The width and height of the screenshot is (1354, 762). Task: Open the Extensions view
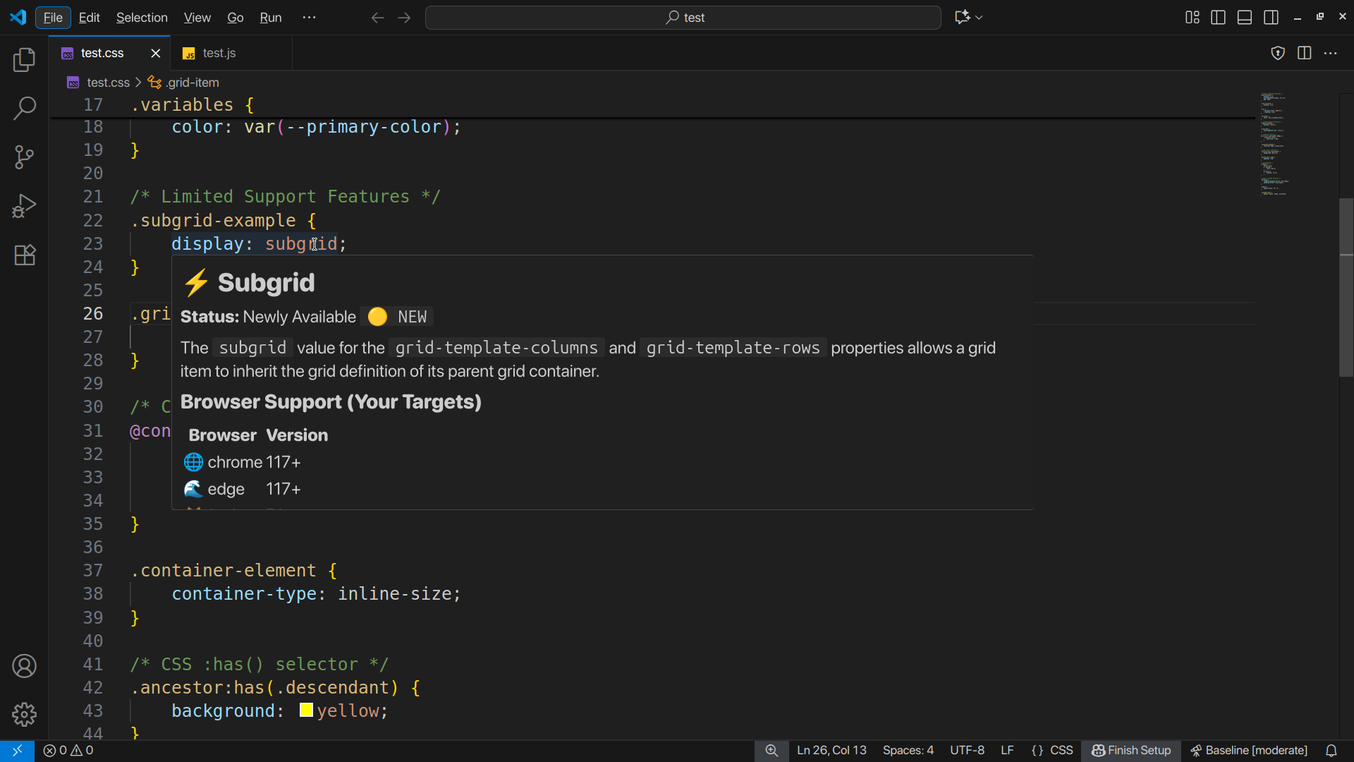(x=24, y=255)
